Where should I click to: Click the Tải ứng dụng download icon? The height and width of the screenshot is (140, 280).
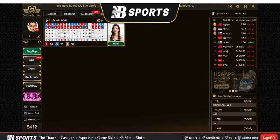239,138
